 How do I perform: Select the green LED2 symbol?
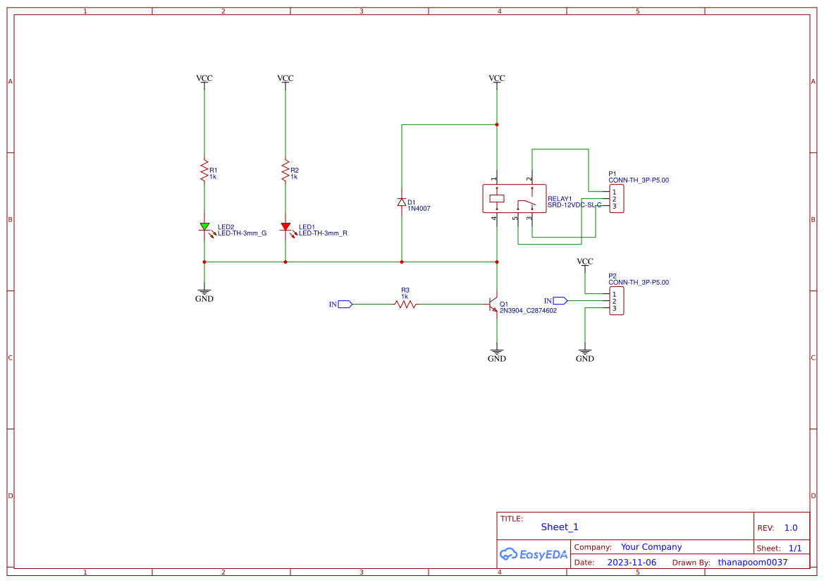point(204,227)
